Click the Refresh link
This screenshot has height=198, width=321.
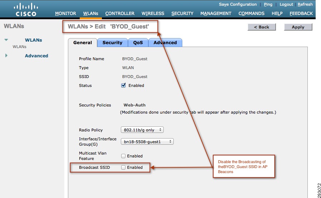305,4
